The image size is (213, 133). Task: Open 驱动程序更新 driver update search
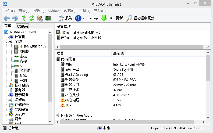(x=140, y=18)
